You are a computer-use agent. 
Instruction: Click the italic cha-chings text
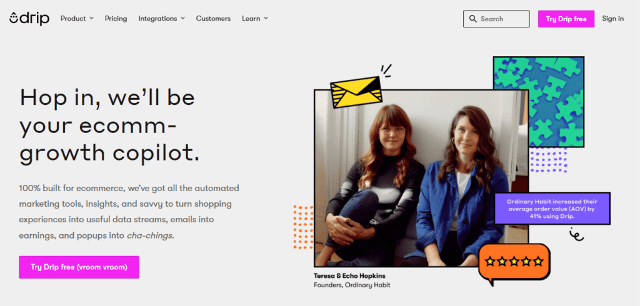click(150, 235)
